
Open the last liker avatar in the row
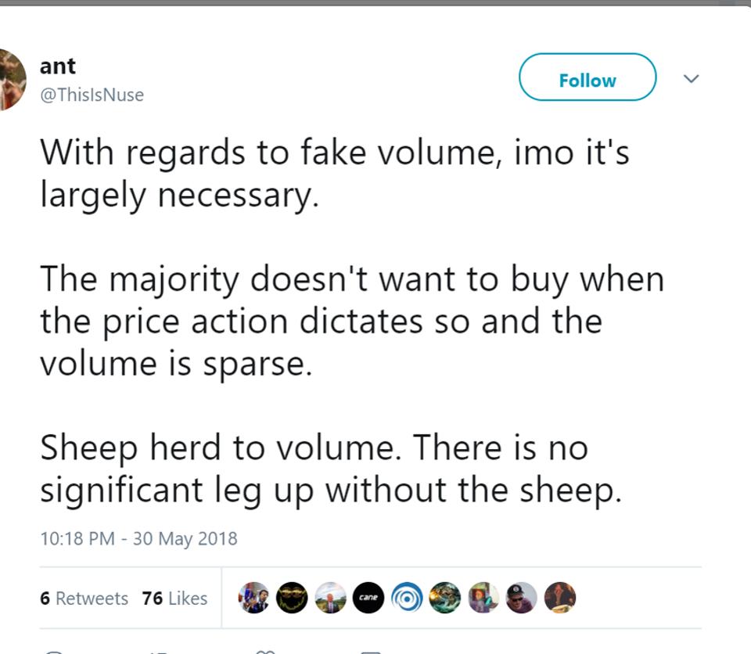(559, 598)
